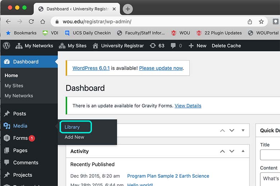Open My Sites in the admin bar

point(73,46)
